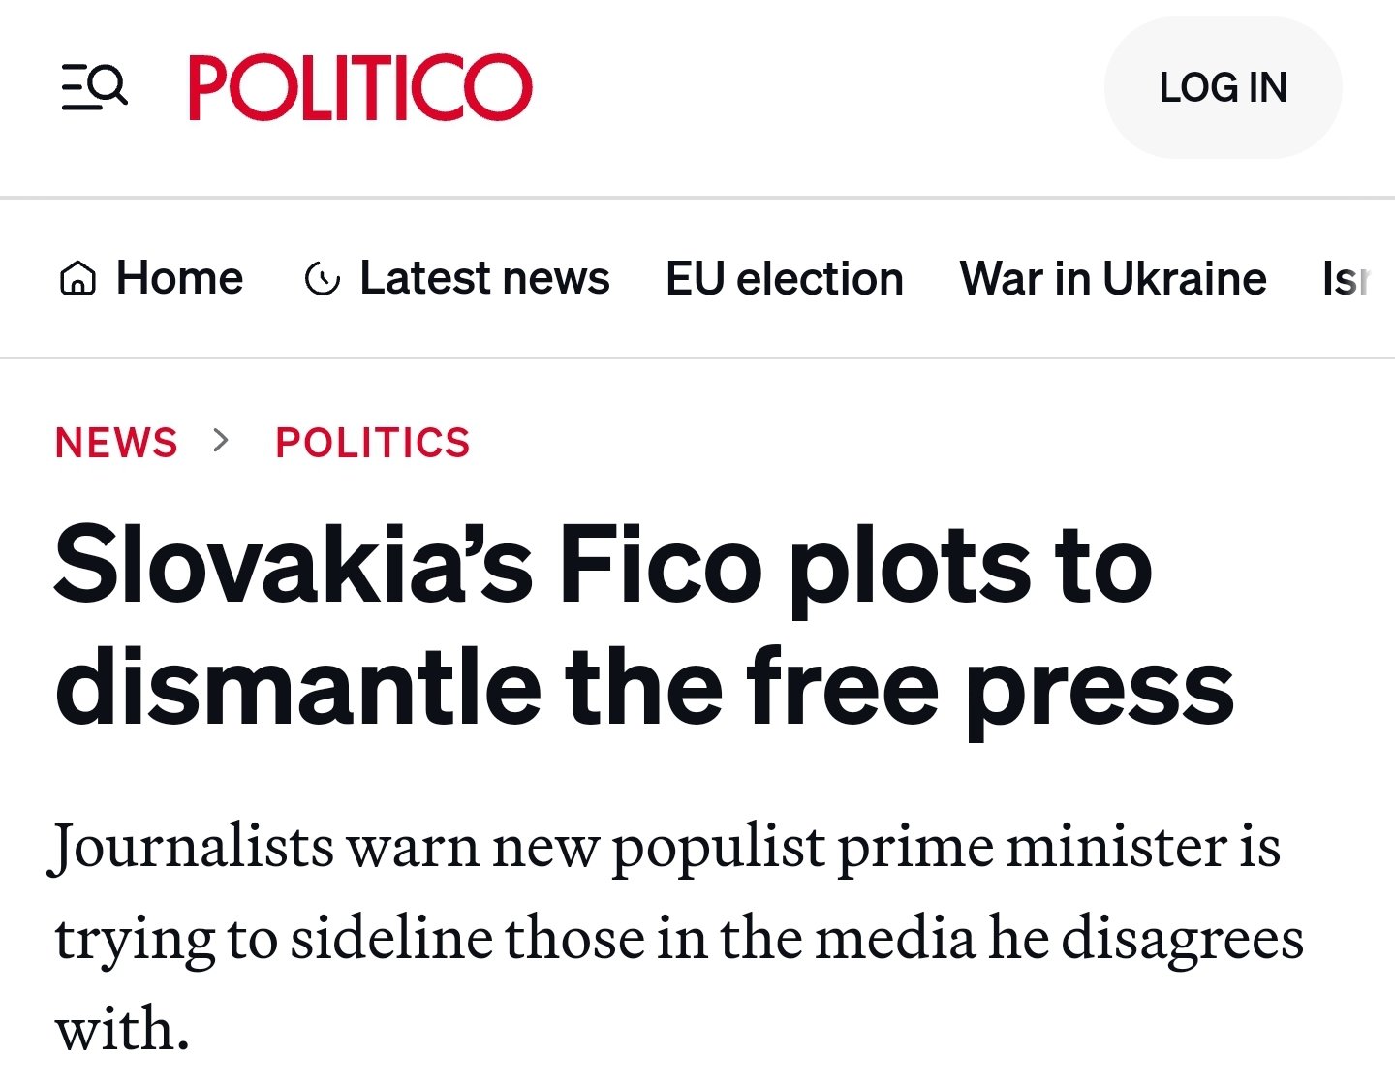Image resolution: width=1395 pixels, height=1087 pixels.
Task: Open the War in Ukraine section
Action: (1112, 279)
